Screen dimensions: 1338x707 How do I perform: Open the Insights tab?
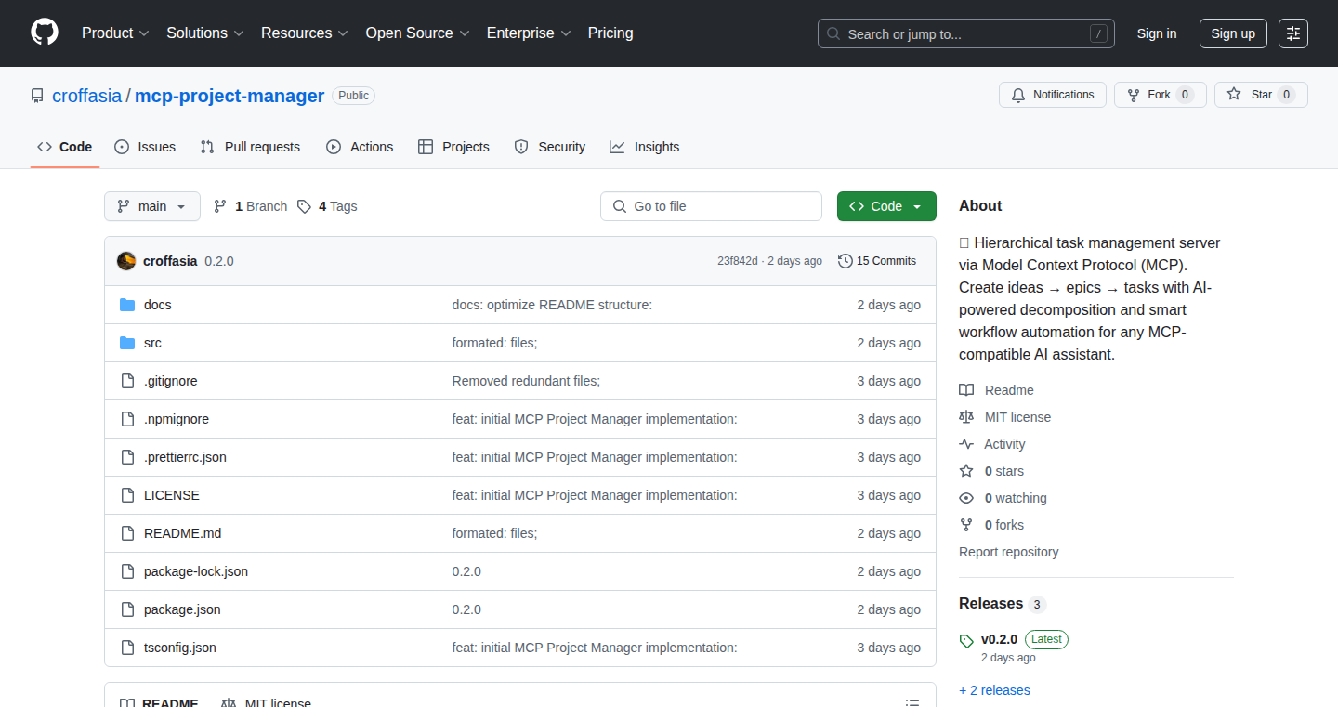[645, 147]
